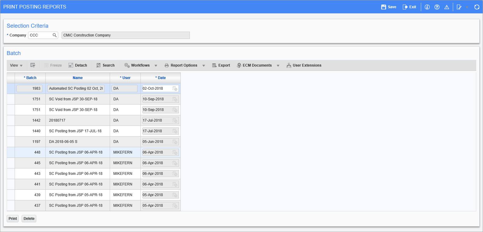Viewport: 483px width, 232px height.
Task: Click Search in Batch toolbar
Action: coord(105,65)
